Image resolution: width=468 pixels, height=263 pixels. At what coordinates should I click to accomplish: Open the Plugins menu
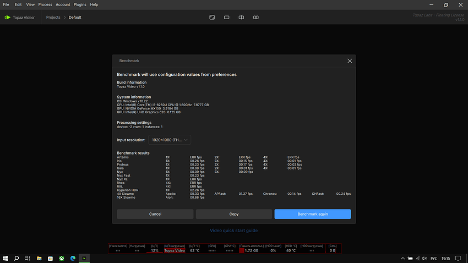(x=80, y=4)
